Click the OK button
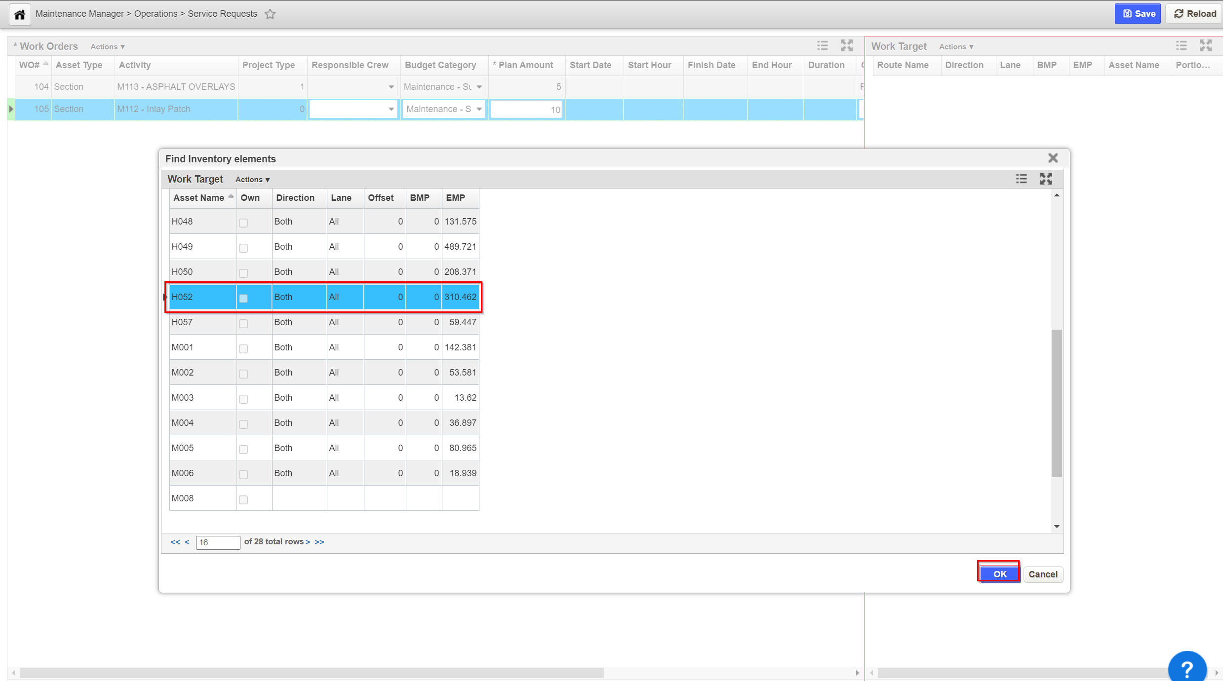 (999, 574)
